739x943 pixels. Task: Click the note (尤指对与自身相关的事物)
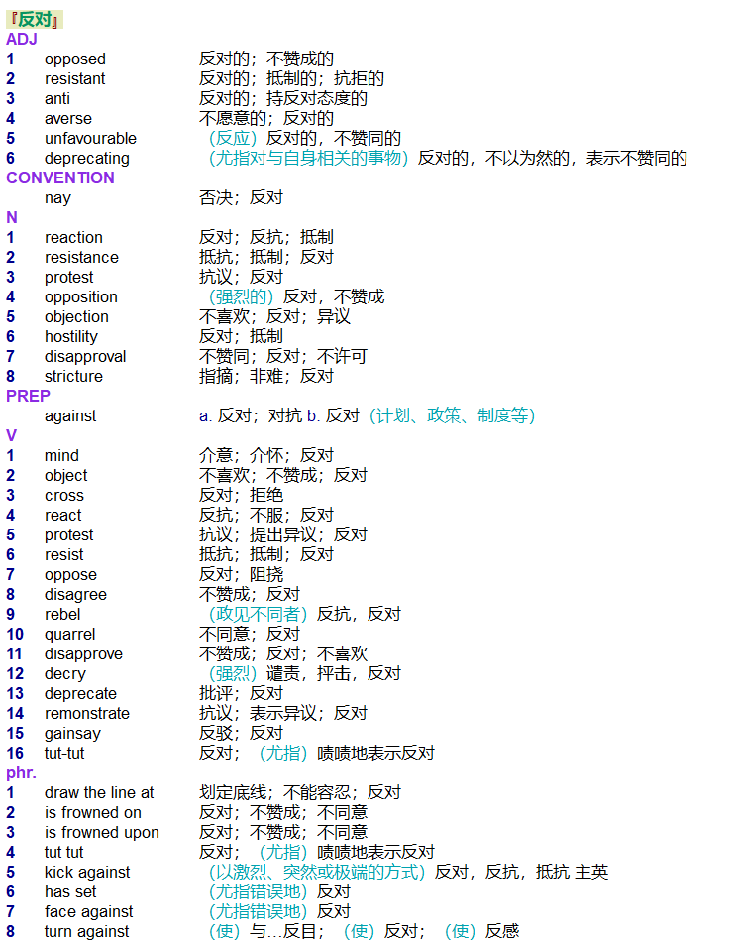[309, 159]
